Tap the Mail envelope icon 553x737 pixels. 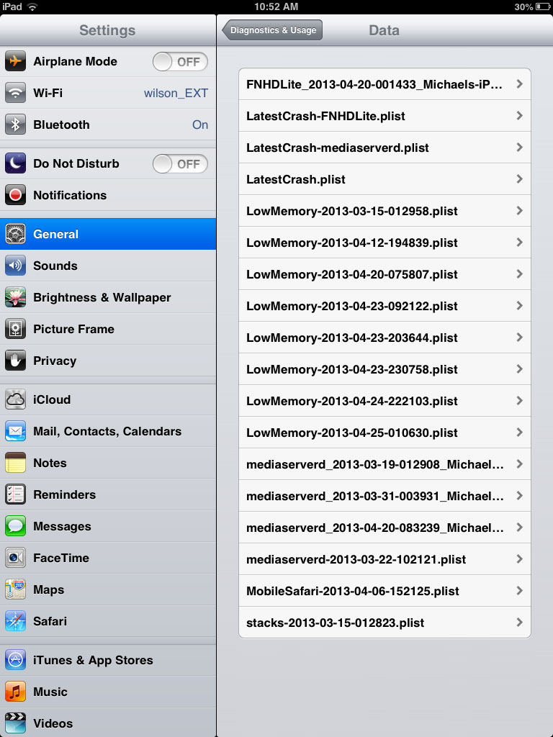click(x=15, y=431)
